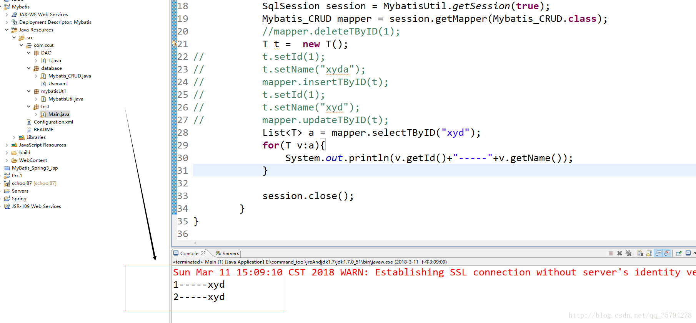Expand the T.java file node
This screenshot has width=696, height=323.
pos(36,61)
